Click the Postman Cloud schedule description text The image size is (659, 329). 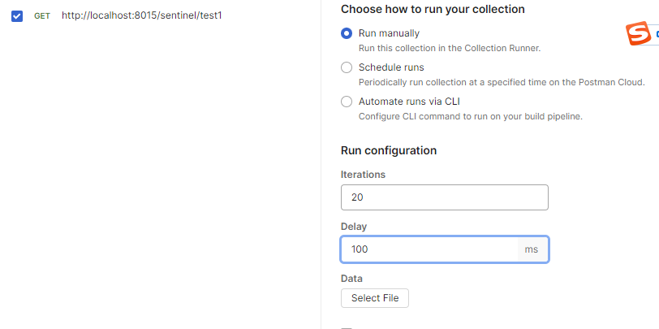(501, 82)
